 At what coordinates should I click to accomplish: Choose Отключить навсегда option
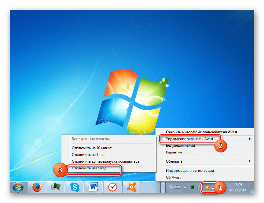(x=89, y=168)
